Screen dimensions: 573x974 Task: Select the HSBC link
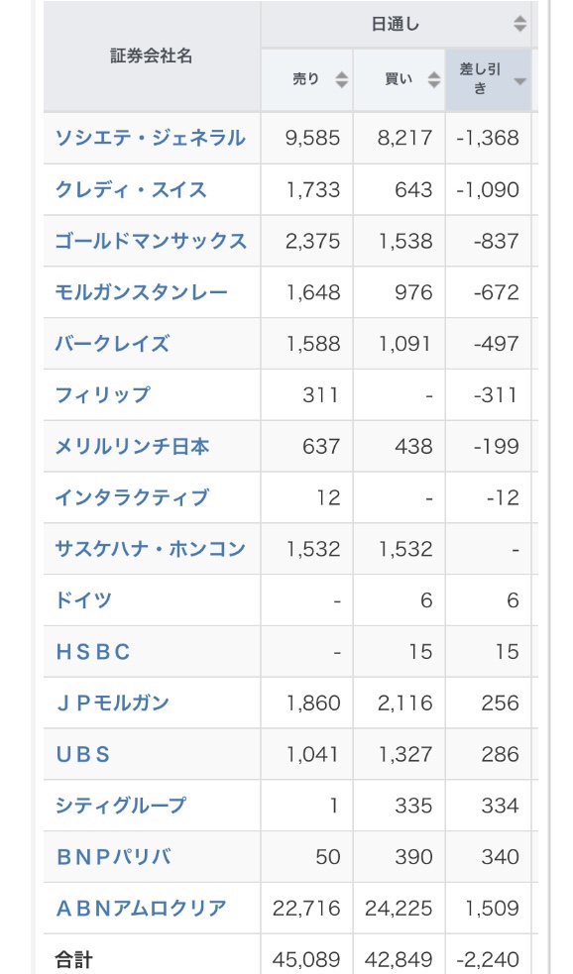tap(92, 651)
